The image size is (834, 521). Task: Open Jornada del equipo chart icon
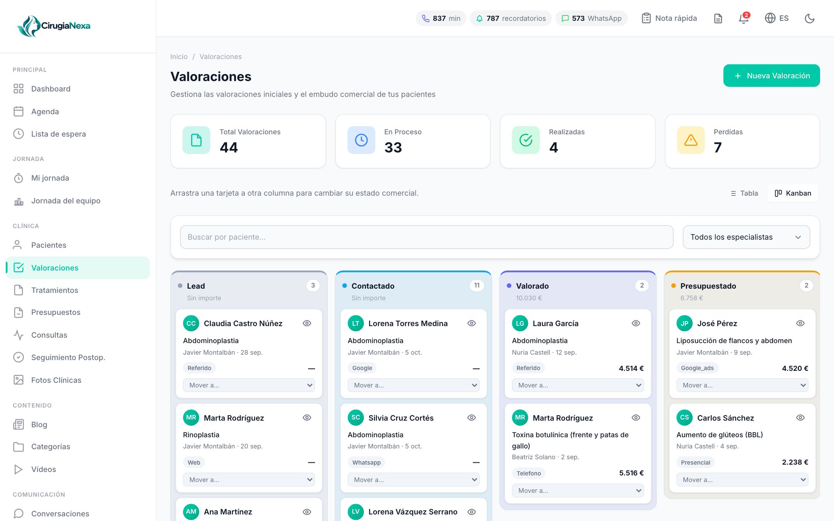pos(19,201)
